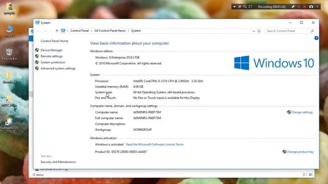Switch background window to large icons view

click(x=311, y=174)
